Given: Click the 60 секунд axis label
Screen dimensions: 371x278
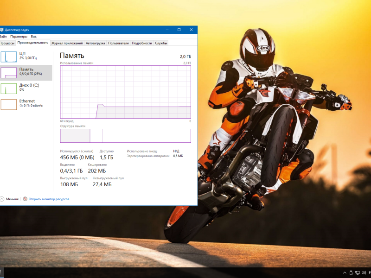Looking at the screenshot, I should (x=67, y=121).
